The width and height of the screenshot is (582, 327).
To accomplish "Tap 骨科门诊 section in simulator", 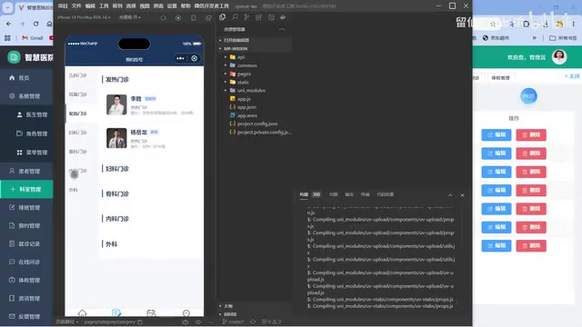I will (117, 193).
